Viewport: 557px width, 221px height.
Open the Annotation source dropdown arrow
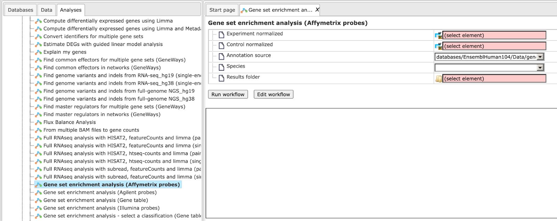coord(540,57)
